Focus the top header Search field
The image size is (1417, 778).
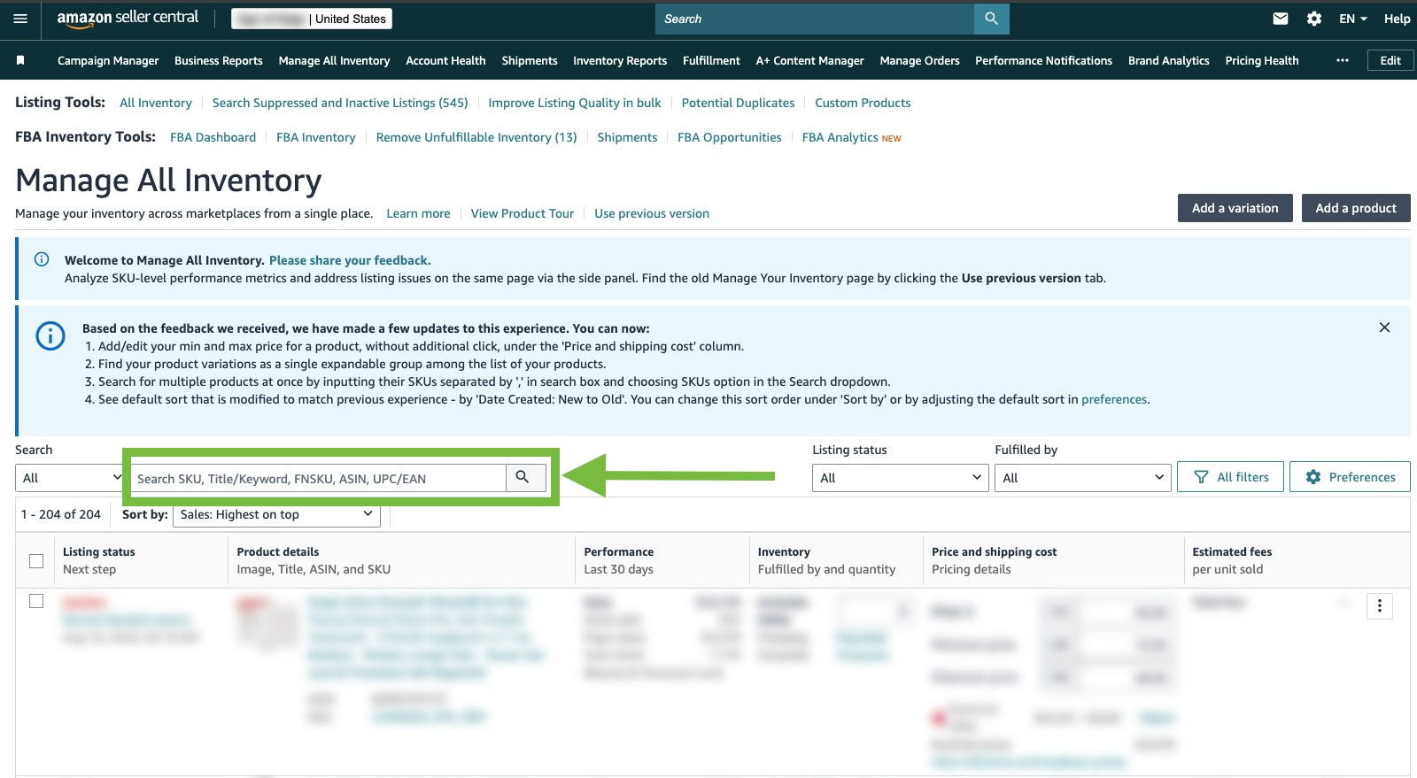pos(815,19)
